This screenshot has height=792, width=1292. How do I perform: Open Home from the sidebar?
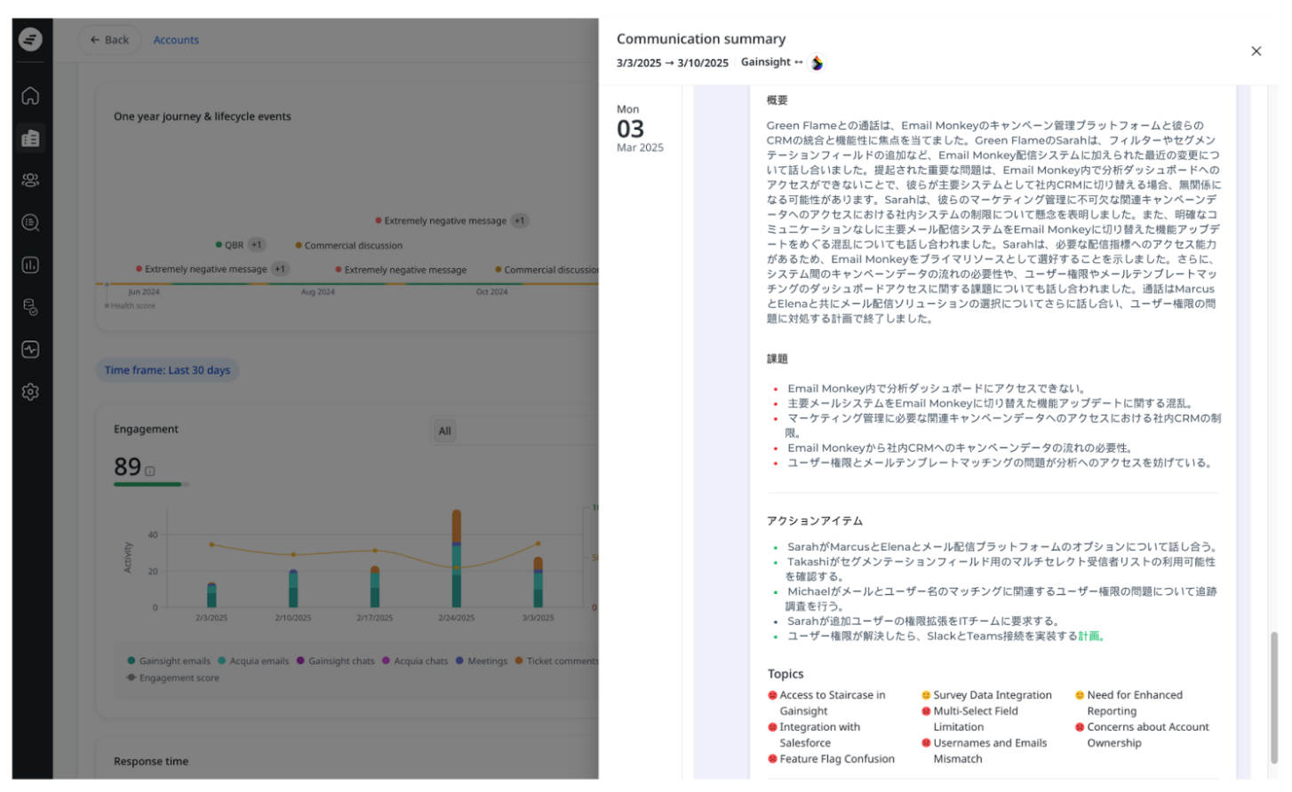[30, 96]
